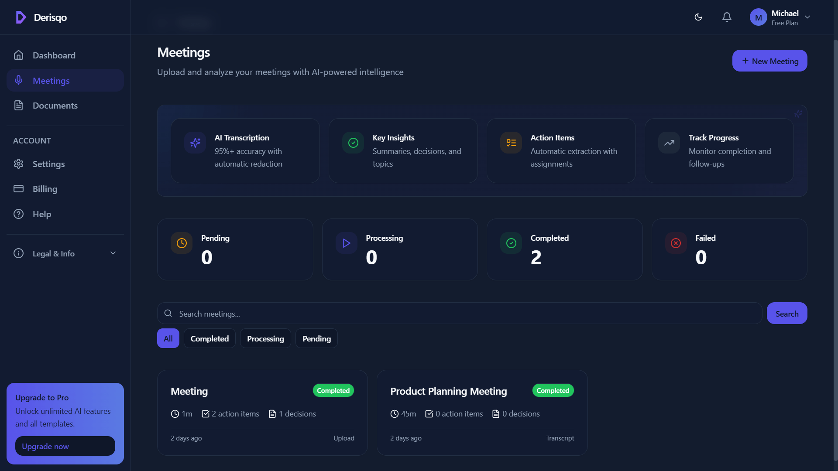The width and height of the screenshot is (838, 471).
Task: Open the Billing card icon
Action: (18, 188)
